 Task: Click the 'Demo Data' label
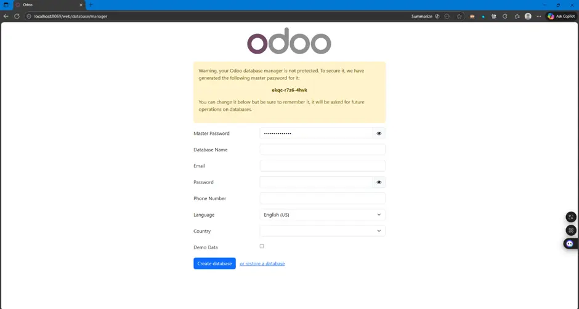pos(206,247)
